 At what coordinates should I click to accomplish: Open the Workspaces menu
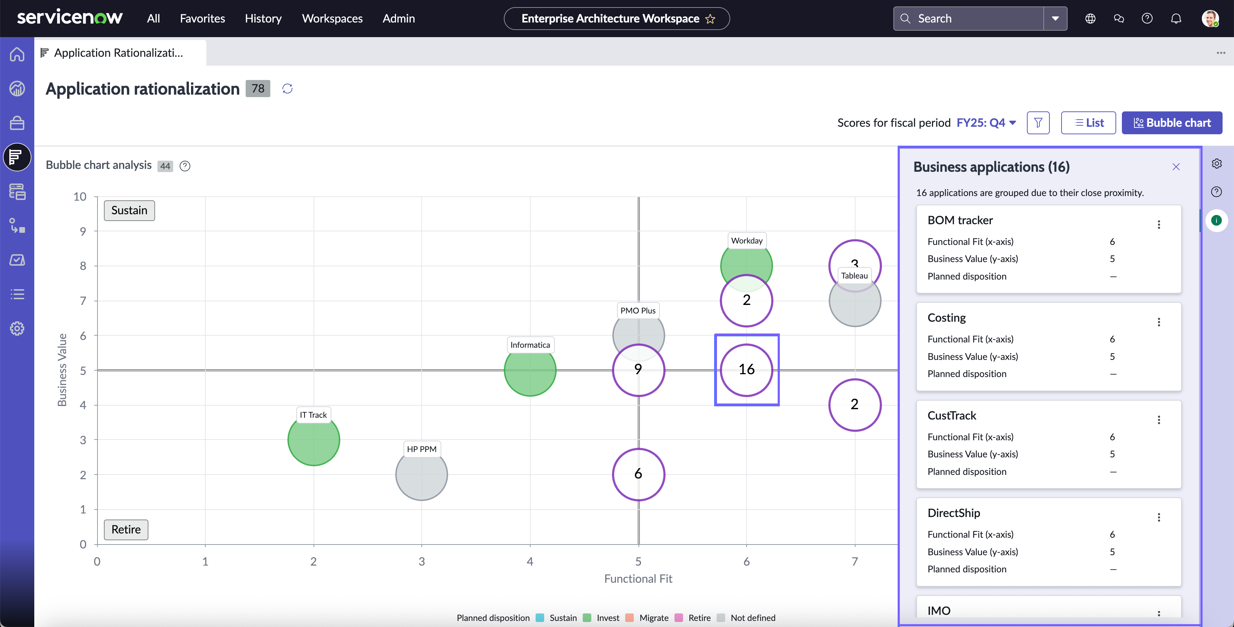(332, 19)
